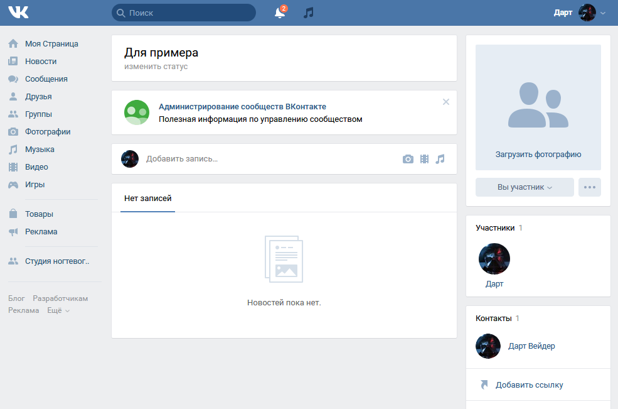Go to 'Сообщения' in the sidebar
618x409 pixels.
point(46,79)
